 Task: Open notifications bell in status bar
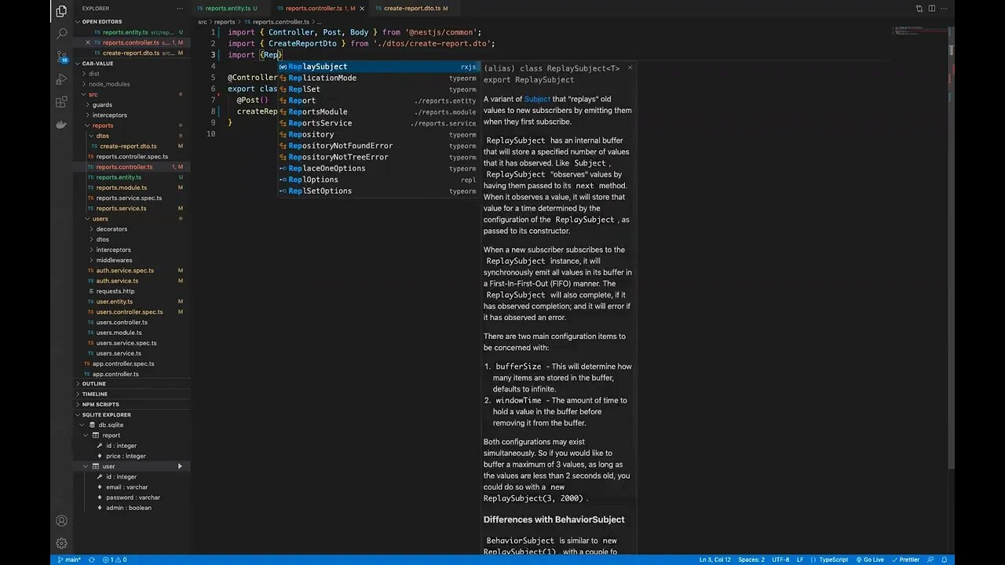coord(946,560)
